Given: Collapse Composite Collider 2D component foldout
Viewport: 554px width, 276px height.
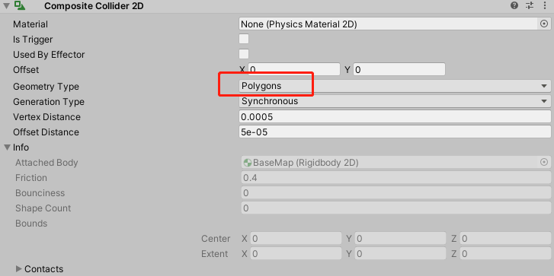Looking at the screenshot, I should 6,5.
